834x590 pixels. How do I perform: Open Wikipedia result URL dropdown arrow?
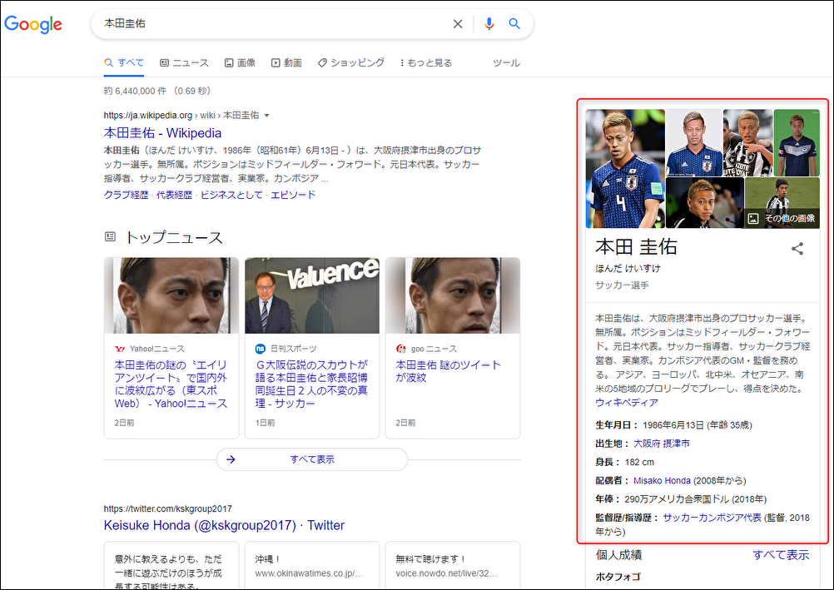(267, 116)
